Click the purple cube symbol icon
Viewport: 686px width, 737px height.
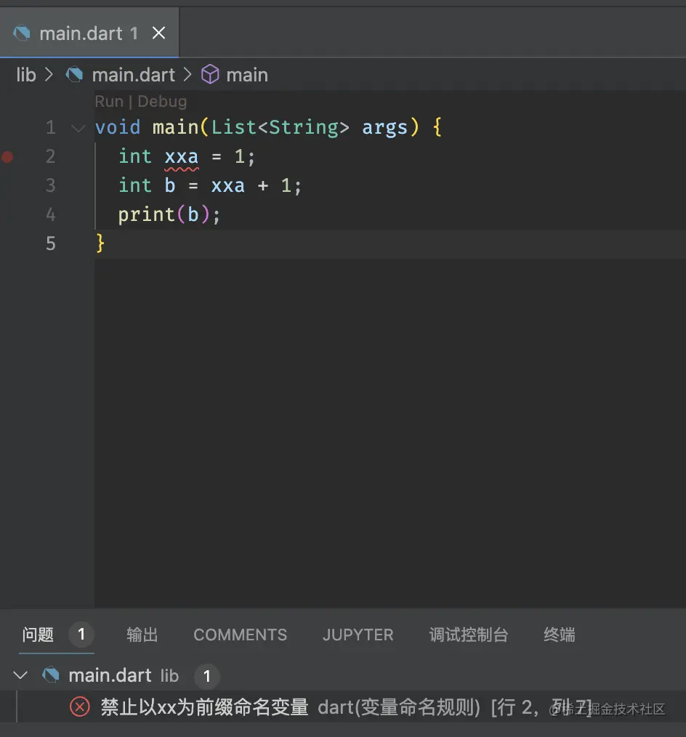click(x=210, y=75)
